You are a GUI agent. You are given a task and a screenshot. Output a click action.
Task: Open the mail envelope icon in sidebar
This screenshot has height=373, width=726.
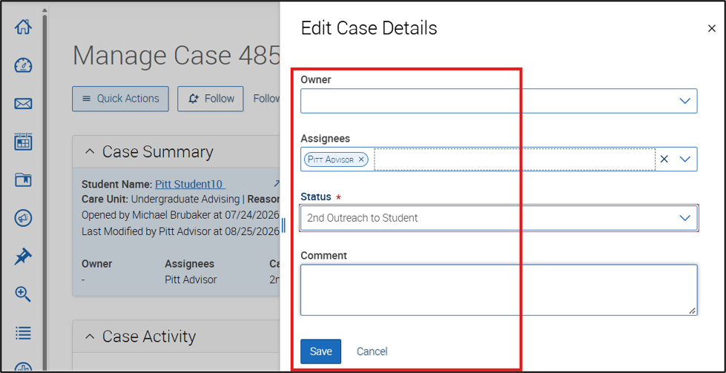coord(23,104)
